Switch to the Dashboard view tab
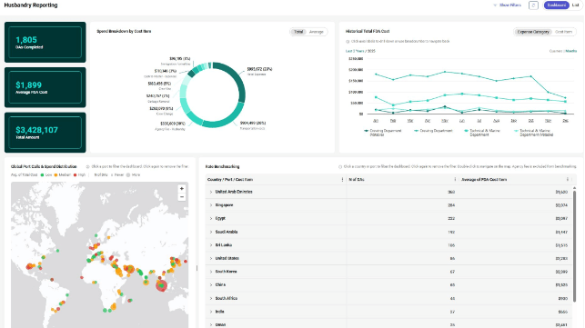The height and width of the screenshot is (328, 585). [x=556, y=5]
